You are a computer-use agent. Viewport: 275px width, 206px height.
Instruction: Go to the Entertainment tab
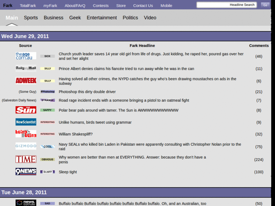click(102, 18)
